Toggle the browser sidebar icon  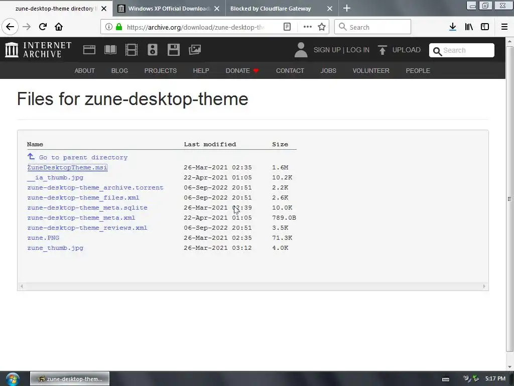point(485,27)
